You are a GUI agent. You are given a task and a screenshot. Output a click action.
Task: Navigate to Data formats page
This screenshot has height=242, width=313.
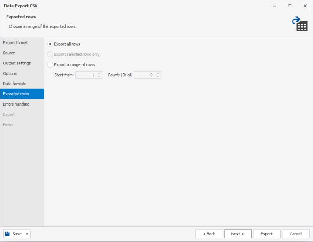[x=15, y=84]
